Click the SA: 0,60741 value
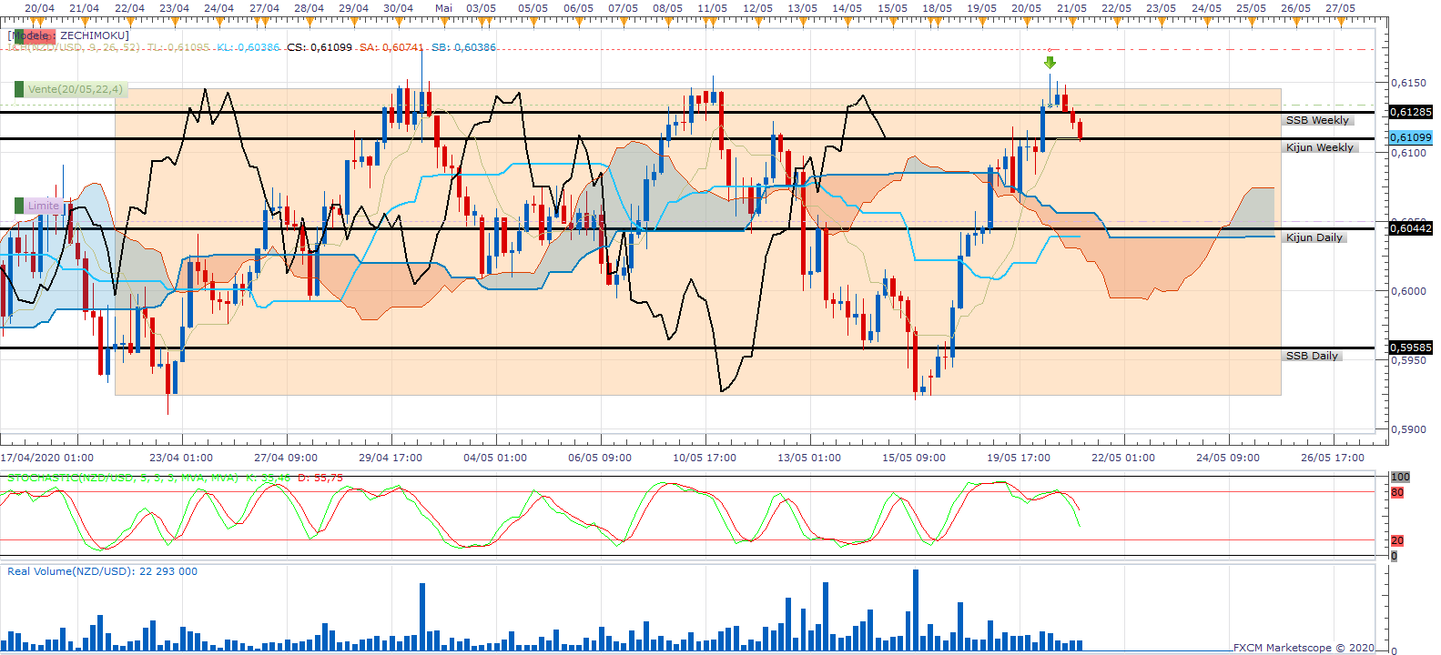 (x=391, y=47)
